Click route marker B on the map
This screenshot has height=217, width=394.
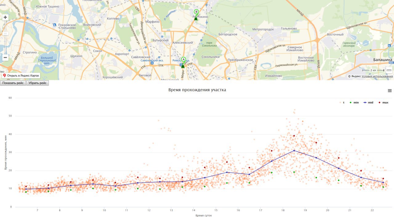196,14
